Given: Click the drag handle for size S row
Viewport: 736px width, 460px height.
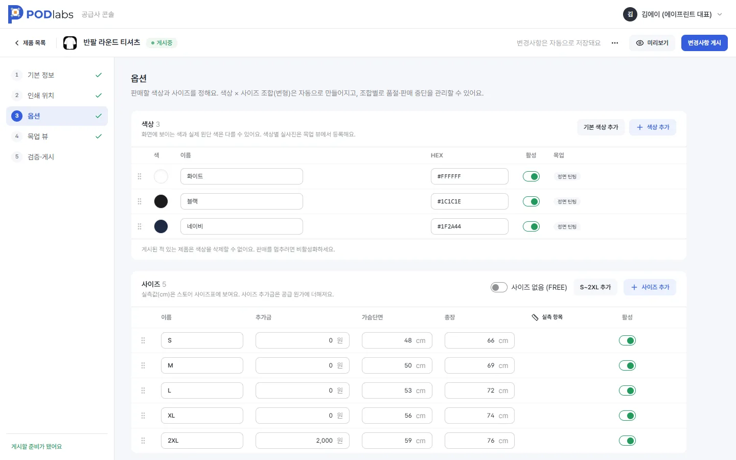Looking at the screenshot, I should click(x=143, y=340).
